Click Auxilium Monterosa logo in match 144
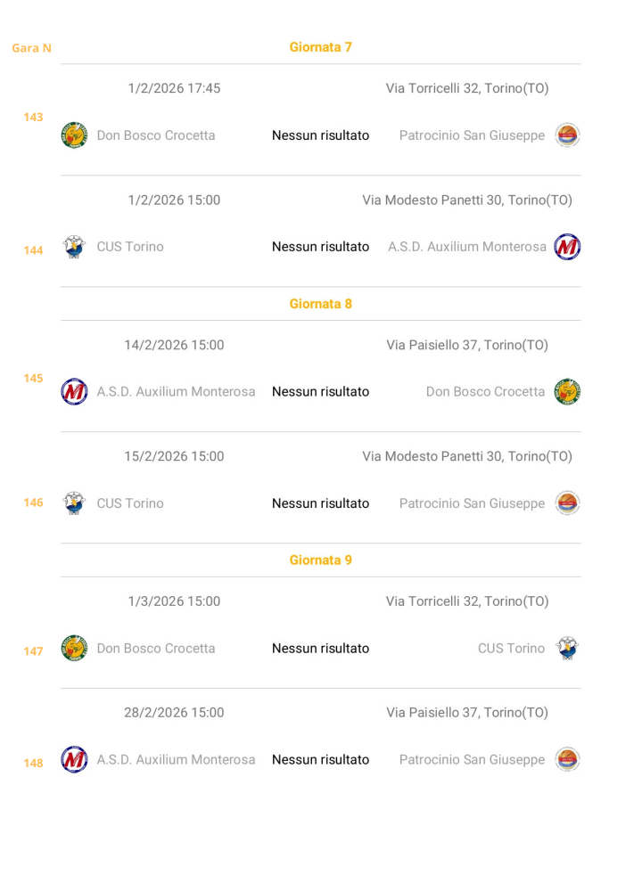 tap(567, 247)
